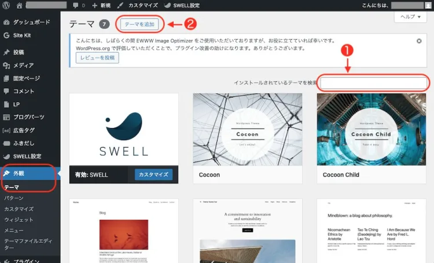Screen dimensions: 434x263
Task: Open Site Kit in the sidebar
Action: [30, 35]
